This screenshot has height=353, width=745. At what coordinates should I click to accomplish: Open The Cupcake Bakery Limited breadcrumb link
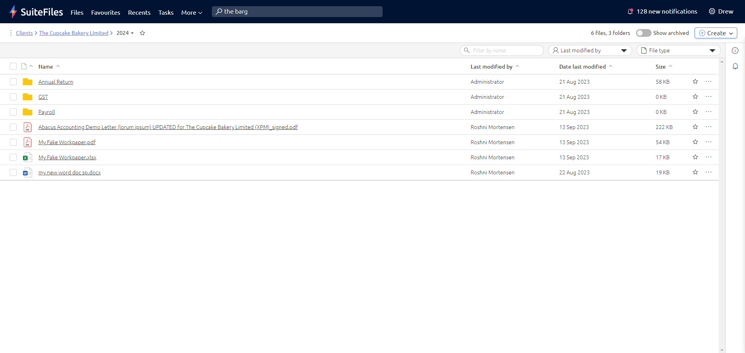point(73,33)
